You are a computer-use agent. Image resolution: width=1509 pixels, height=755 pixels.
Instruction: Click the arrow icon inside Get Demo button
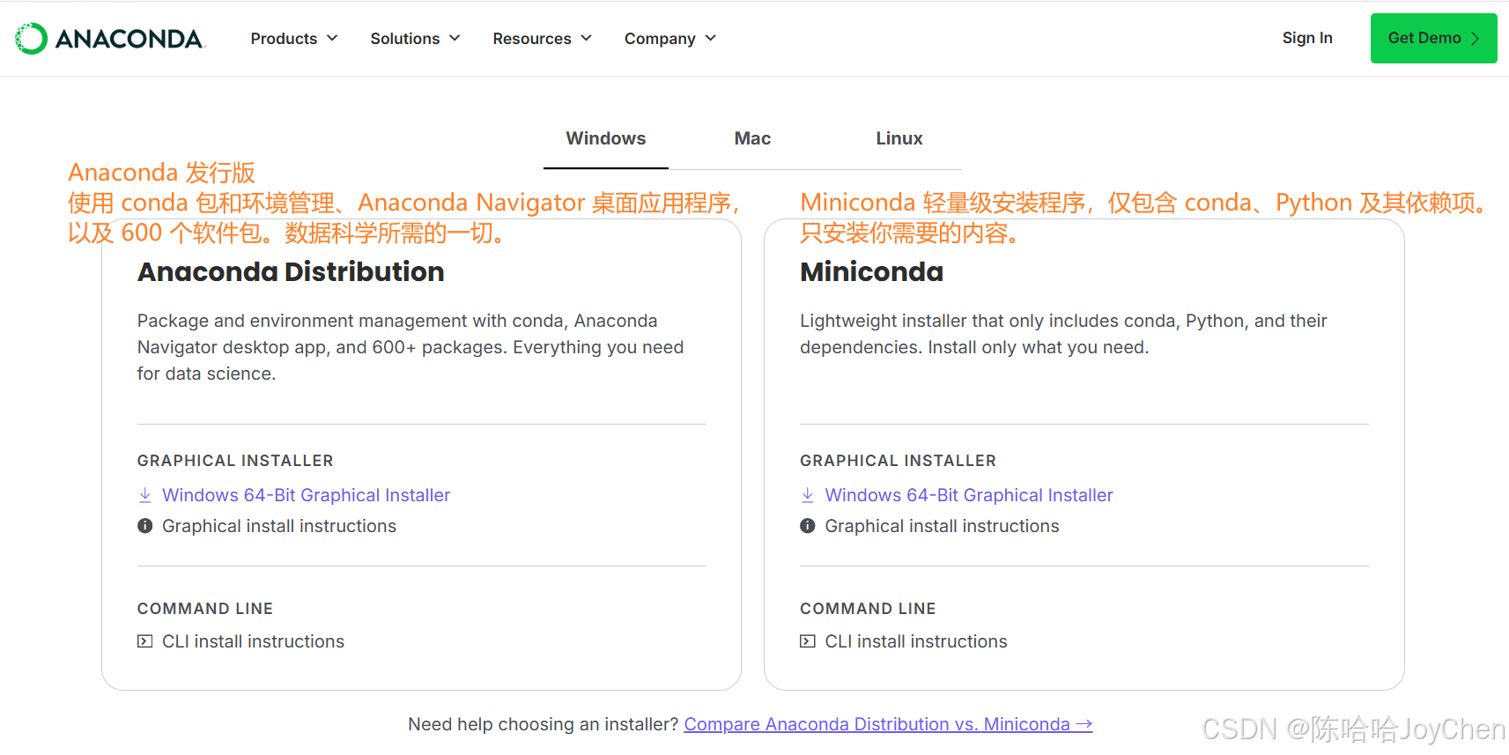(x=1475, y=39)
